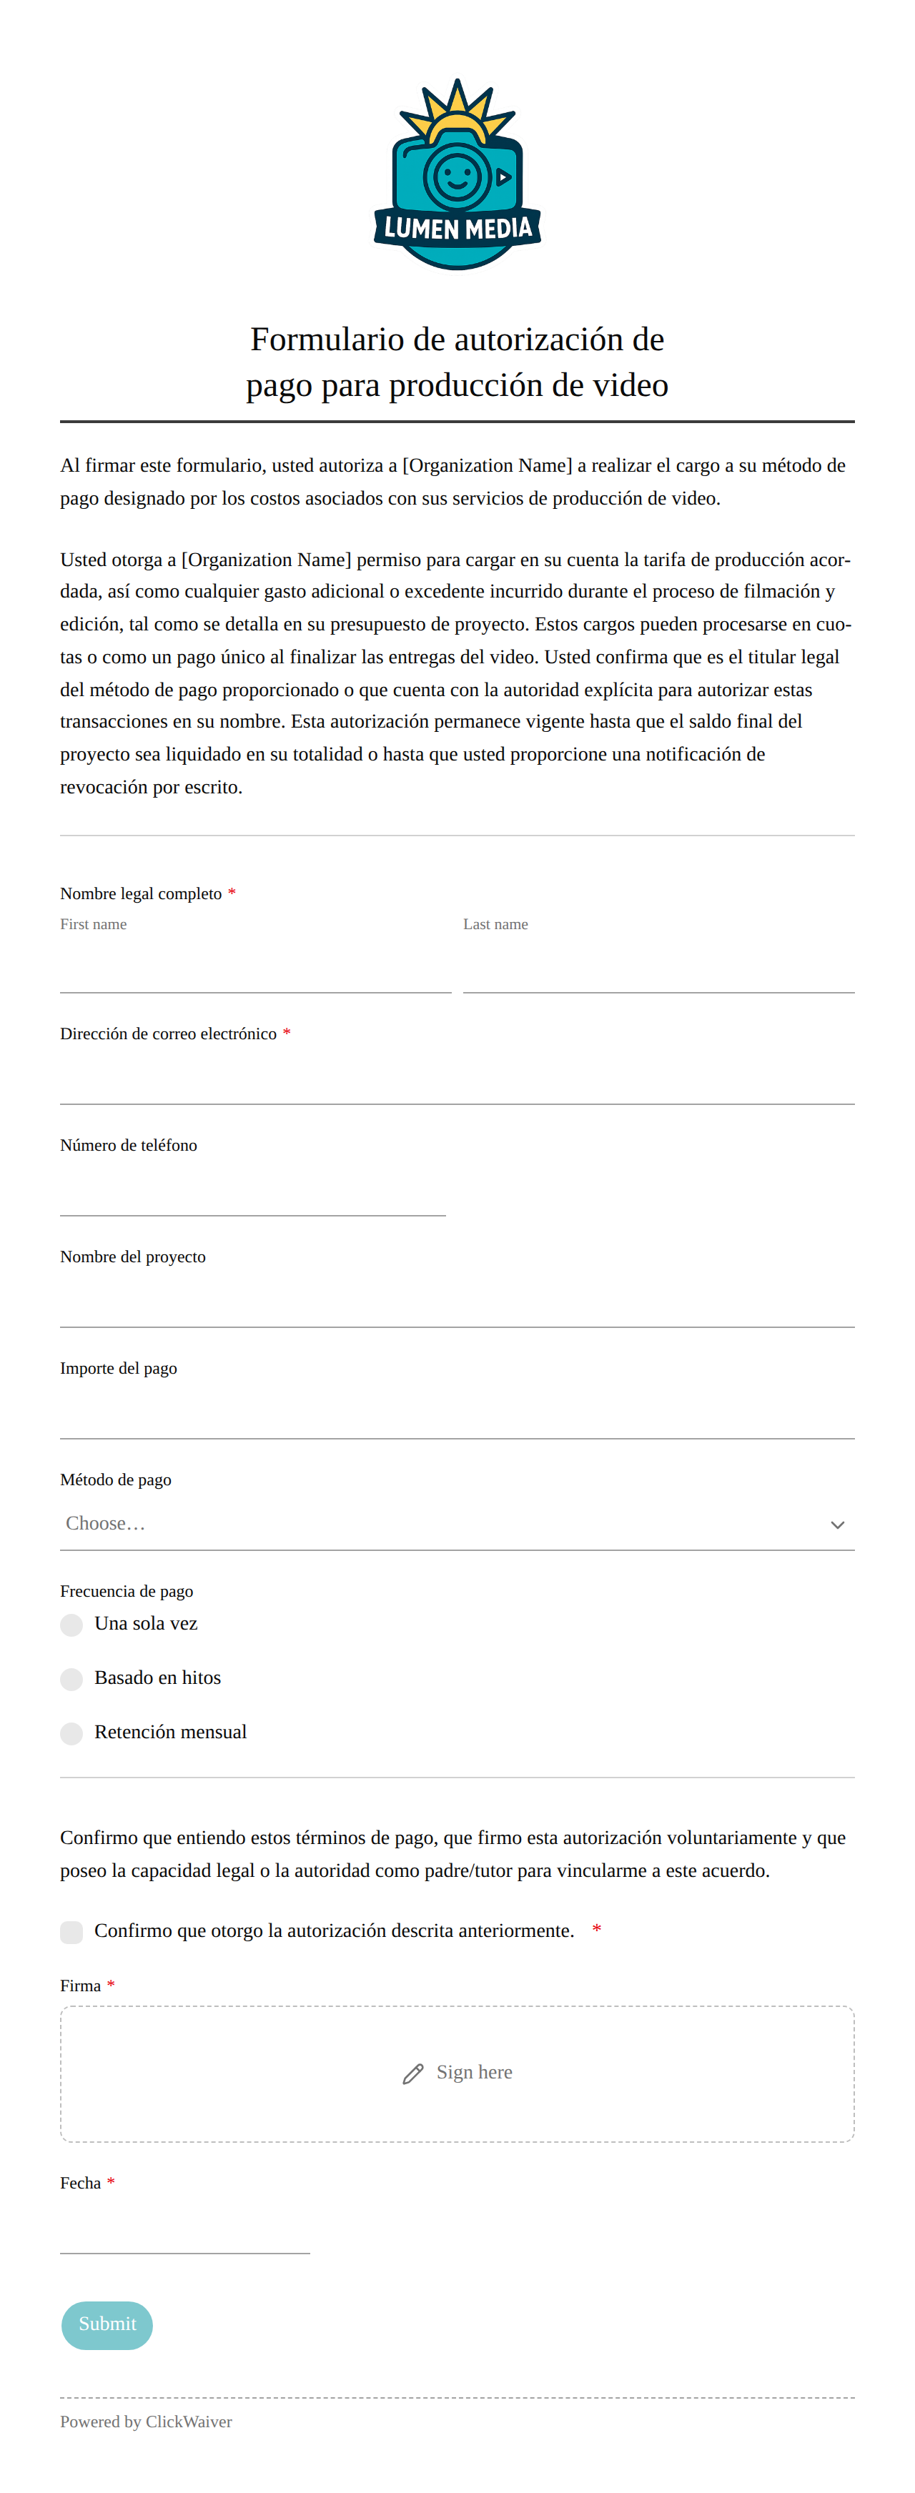
Task: Click the Nombre del proyecto field
Action: [x=457, y=1302]
